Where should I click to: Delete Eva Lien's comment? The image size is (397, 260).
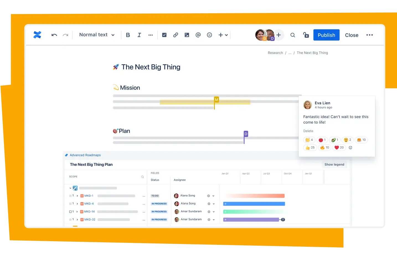308,131
